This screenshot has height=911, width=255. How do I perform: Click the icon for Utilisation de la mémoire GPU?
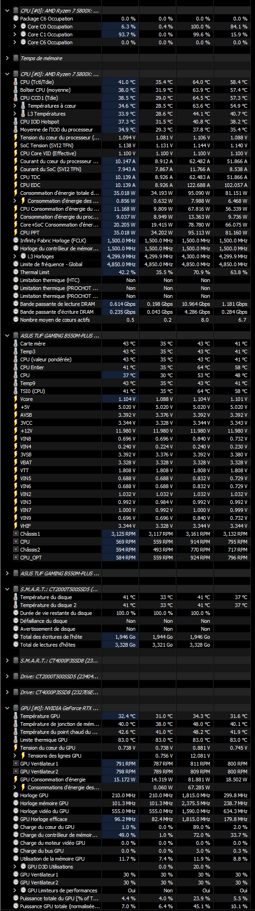point(16,859)
